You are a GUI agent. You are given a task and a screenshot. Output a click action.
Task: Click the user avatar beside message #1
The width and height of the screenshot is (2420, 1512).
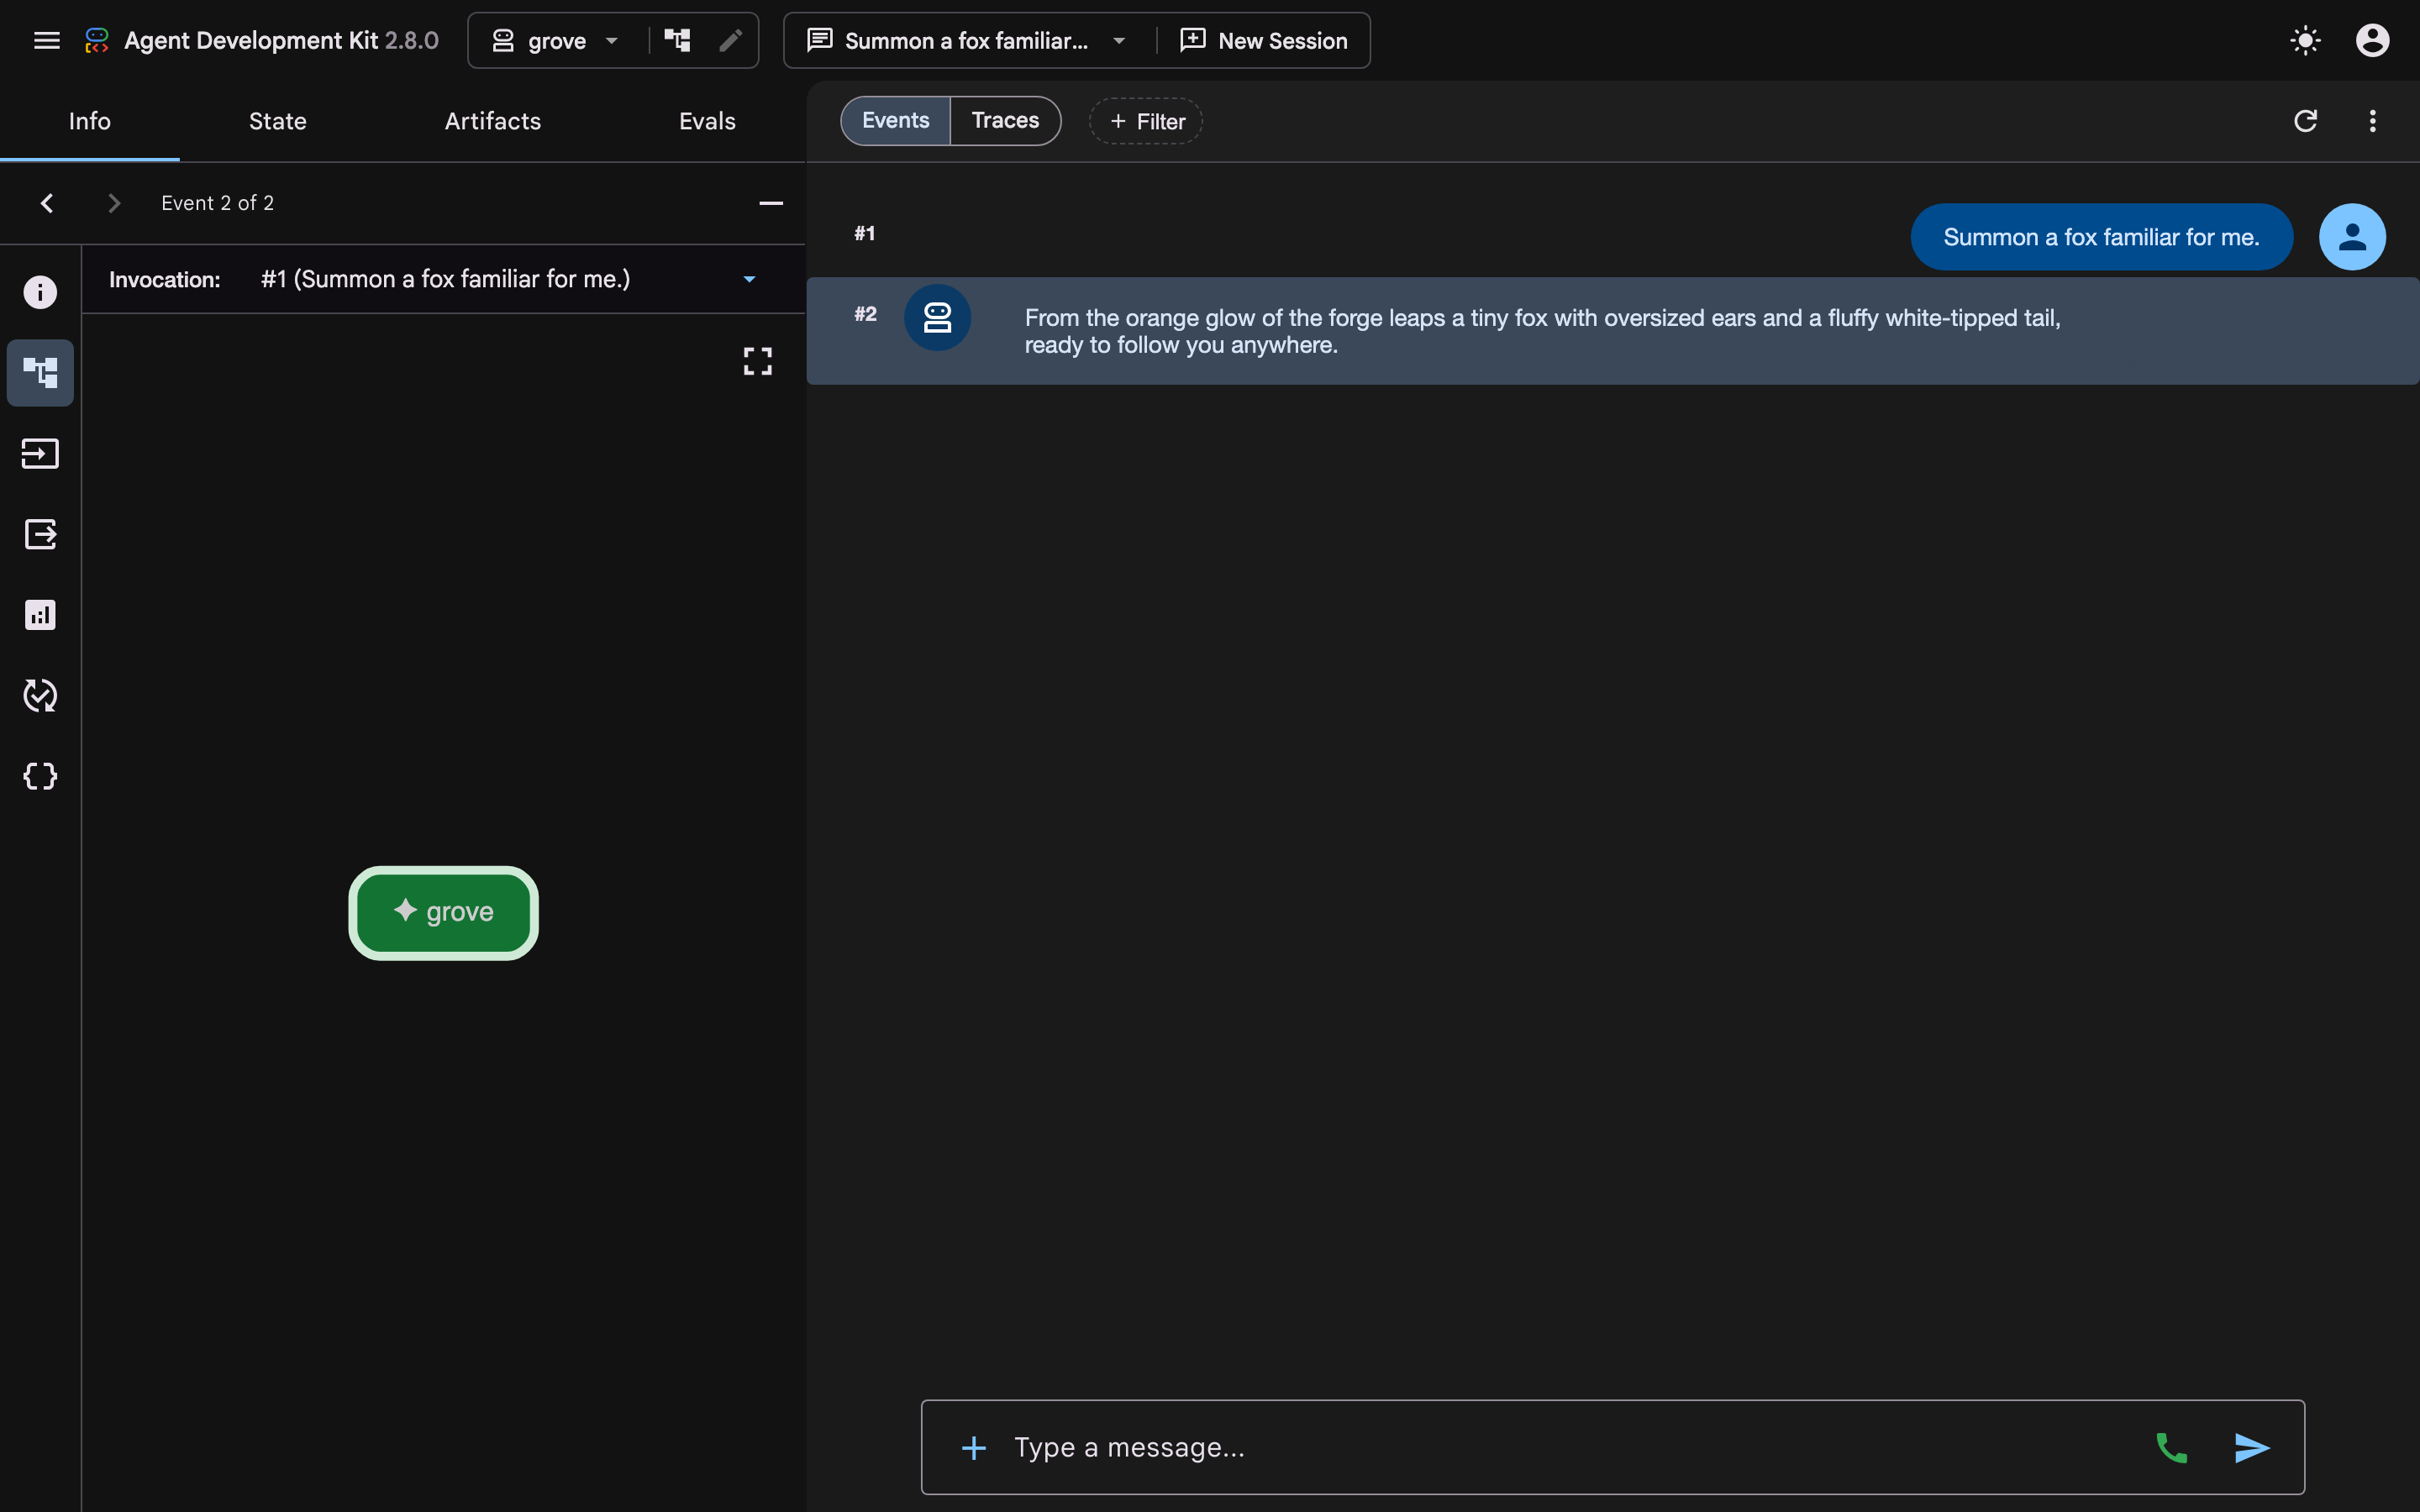[x=2352, y=237]
